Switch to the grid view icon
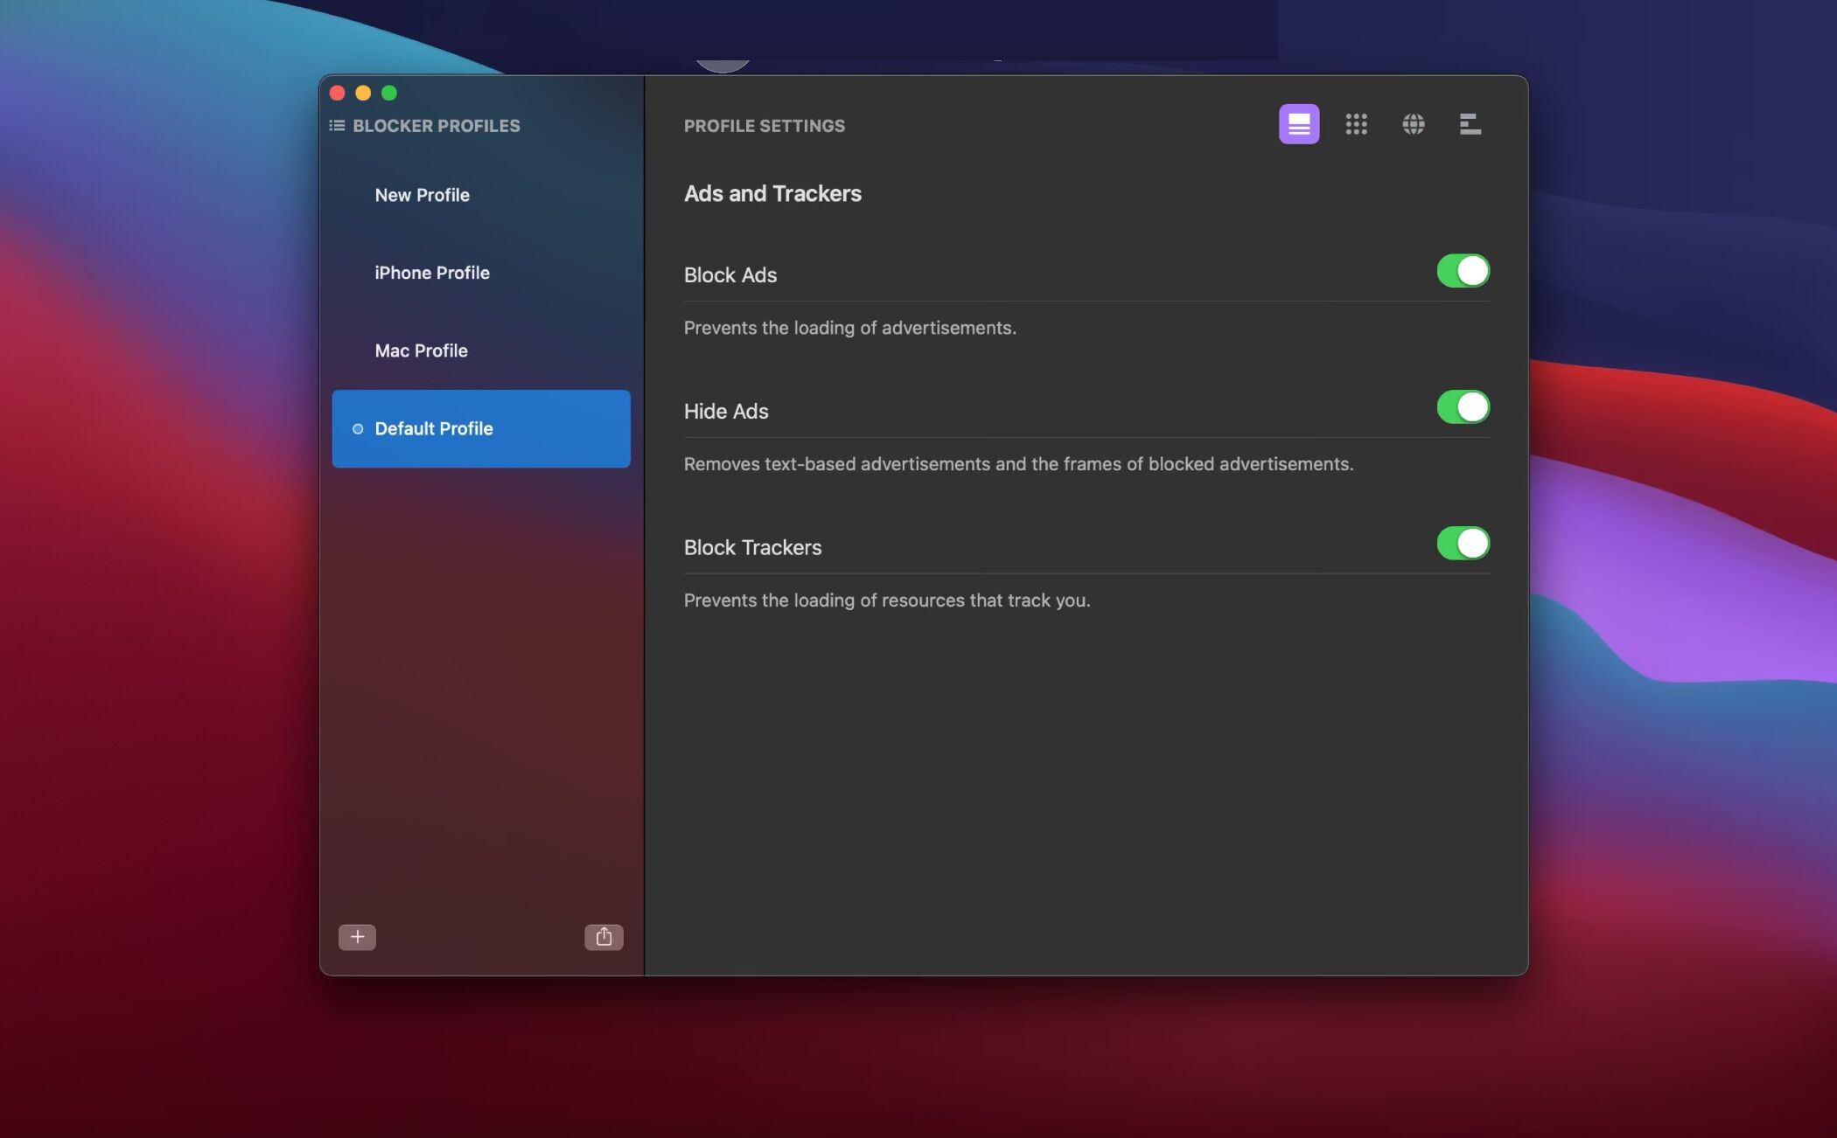The image size is (1837, 1138). coord(1357,123)
